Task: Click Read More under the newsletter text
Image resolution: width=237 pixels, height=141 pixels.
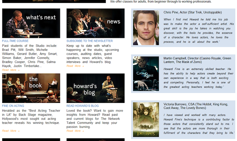Action: click(75, 66)
